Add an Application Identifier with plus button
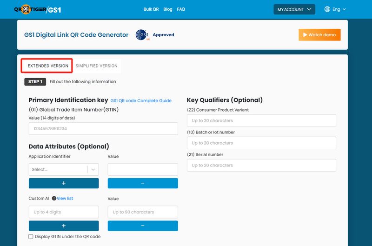Viewport: 372px width, 246px height. 64,183
